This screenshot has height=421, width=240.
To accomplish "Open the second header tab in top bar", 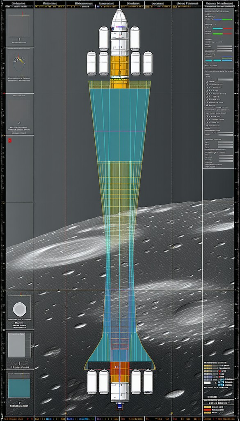I will [x=50, y=3].
